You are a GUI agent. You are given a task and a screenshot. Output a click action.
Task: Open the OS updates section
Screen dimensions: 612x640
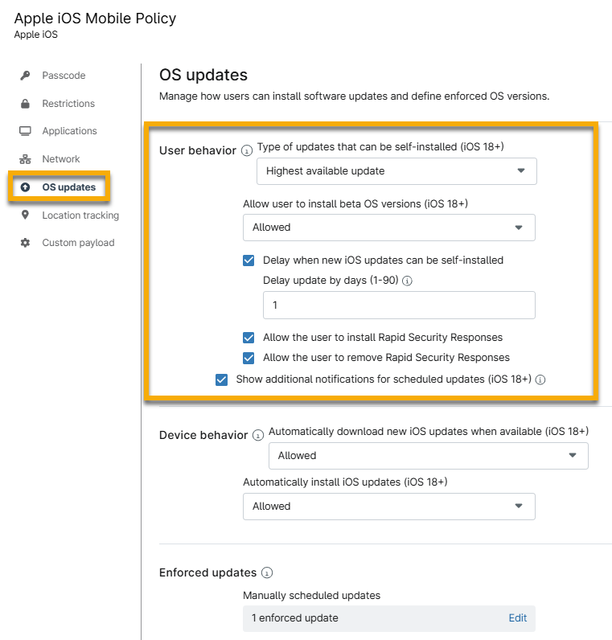[x=68, y=187]
